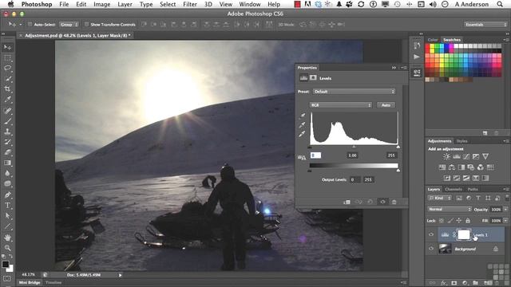Open the Auto-Select Group dropdown
The width and height of the screenshot is (511, 287).
click(x=69, y=25)
